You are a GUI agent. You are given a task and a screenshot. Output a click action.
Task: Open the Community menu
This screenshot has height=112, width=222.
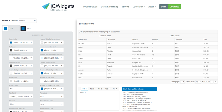pos(139,7)
